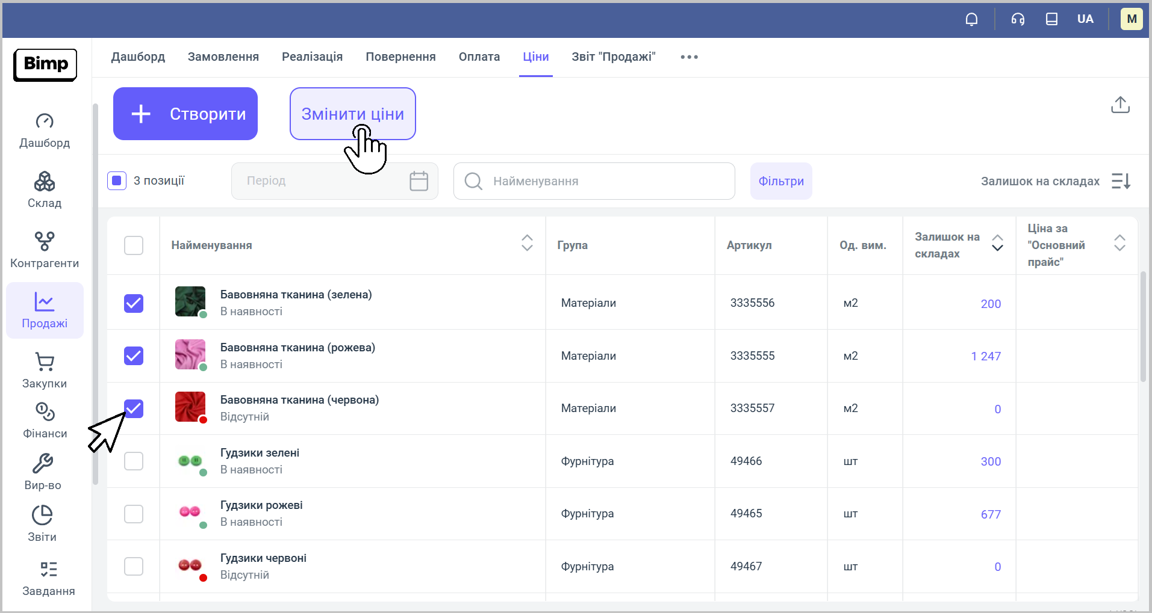Open the Звіт "Продажі" tab
The width and height of the screenshot is (1152, 613).
click(x=613, y=57)
